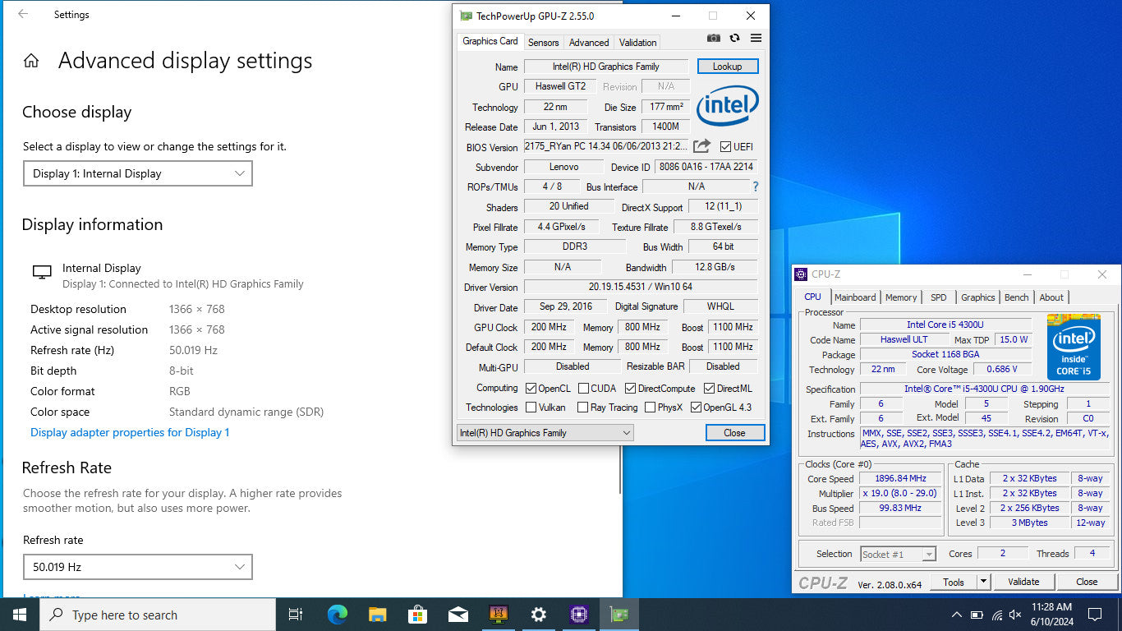The image size is (1122, 631).
Task: Click the Bus Interface question mark
Action: 755,187
